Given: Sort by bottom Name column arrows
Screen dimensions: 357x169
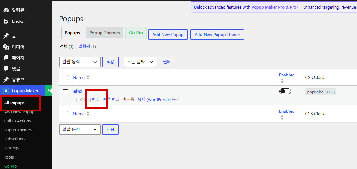Looking at the screenshot, I should (x=88, y=114).
